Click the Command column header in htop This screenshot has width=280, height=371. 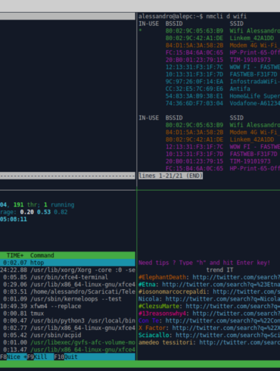[x=42, y=255]
